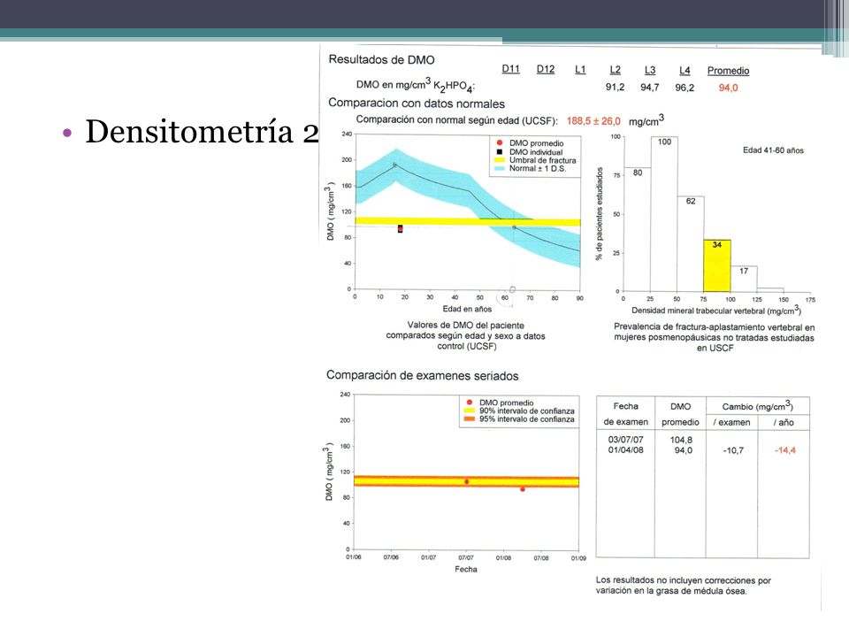Click the "/ examen" table subheader

731,422
